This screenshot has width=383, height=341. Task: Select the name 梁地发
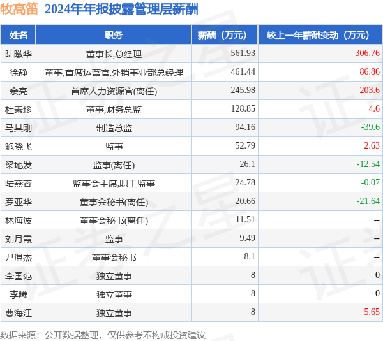[x=19, y=165]
